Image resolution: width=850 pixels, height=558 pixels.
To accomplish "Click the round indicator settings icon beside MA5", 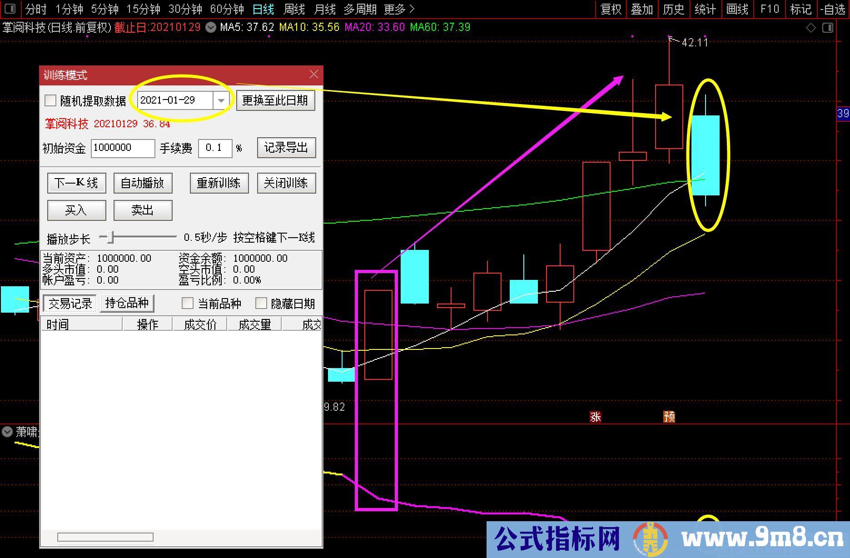I will (x=210, y=27).
